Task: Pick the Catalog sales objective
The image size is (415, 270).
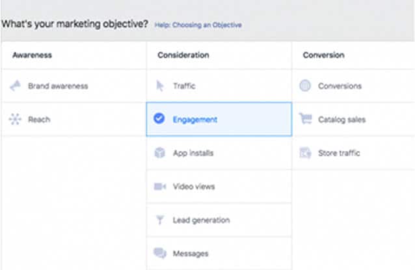Action: (341, 120)
